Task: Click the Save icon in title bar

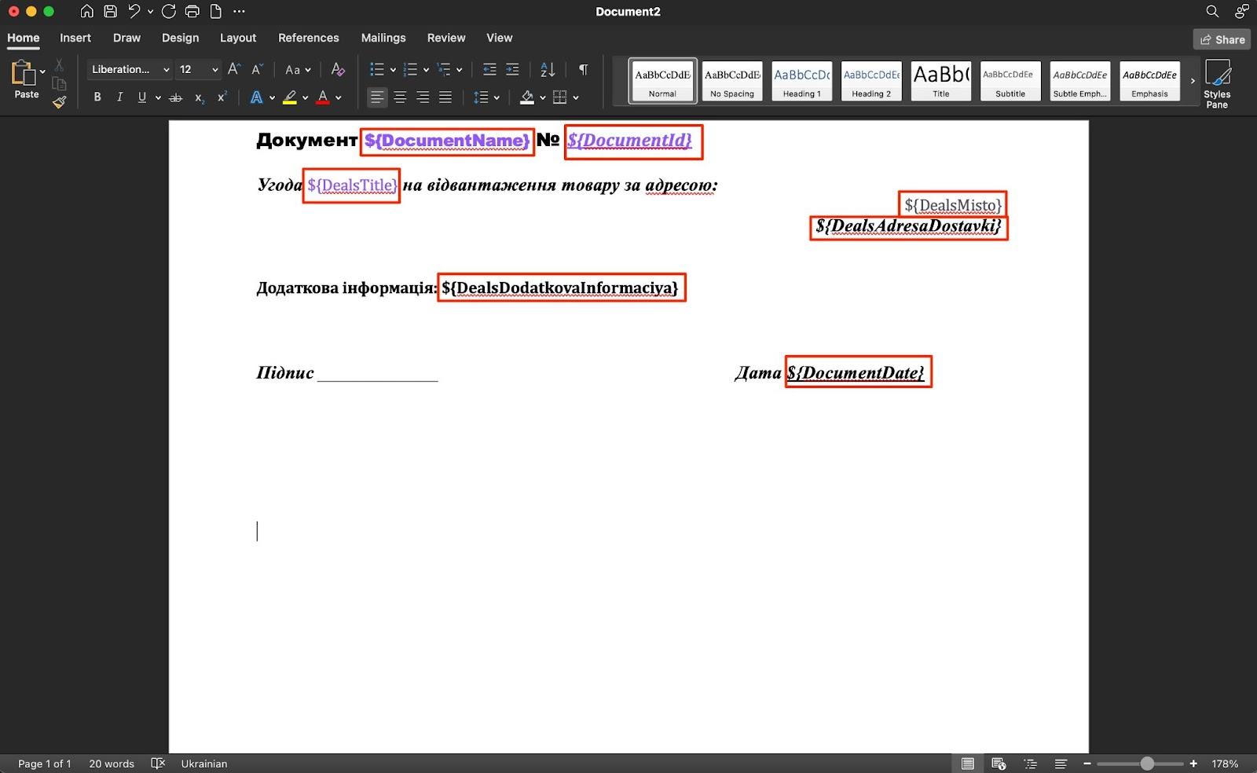Action: click(x=111, y=12)
